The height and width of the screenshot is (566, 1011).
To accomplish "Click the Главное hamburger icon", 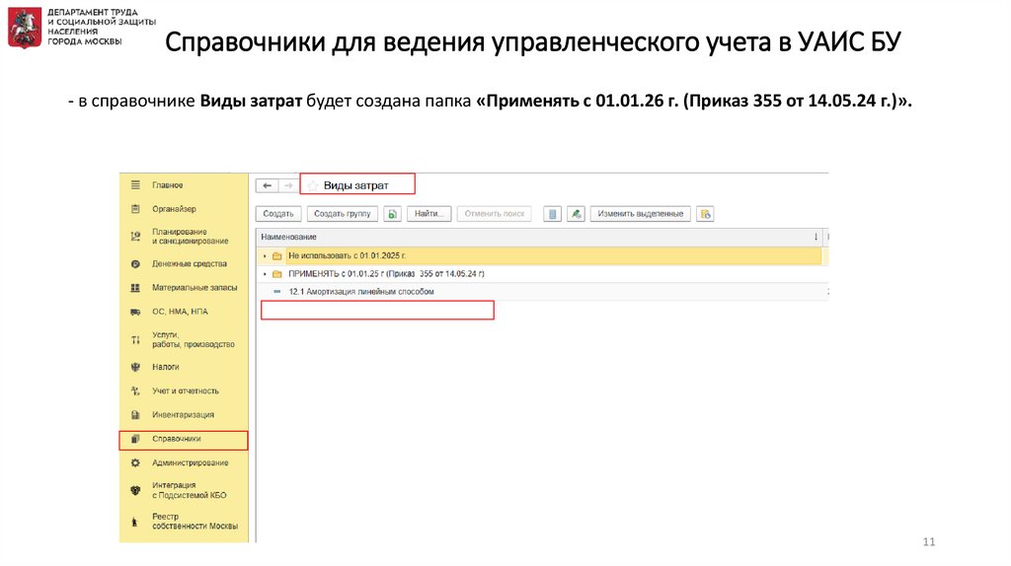I will point(135,184).
